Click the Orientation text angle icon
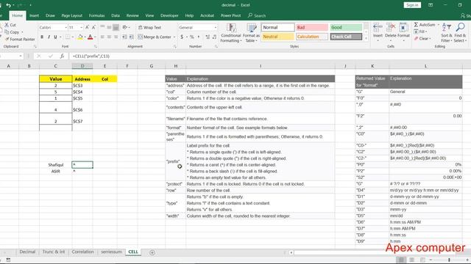Image resolution: width=471 pixels, height=264 pixels. [125, 27]
